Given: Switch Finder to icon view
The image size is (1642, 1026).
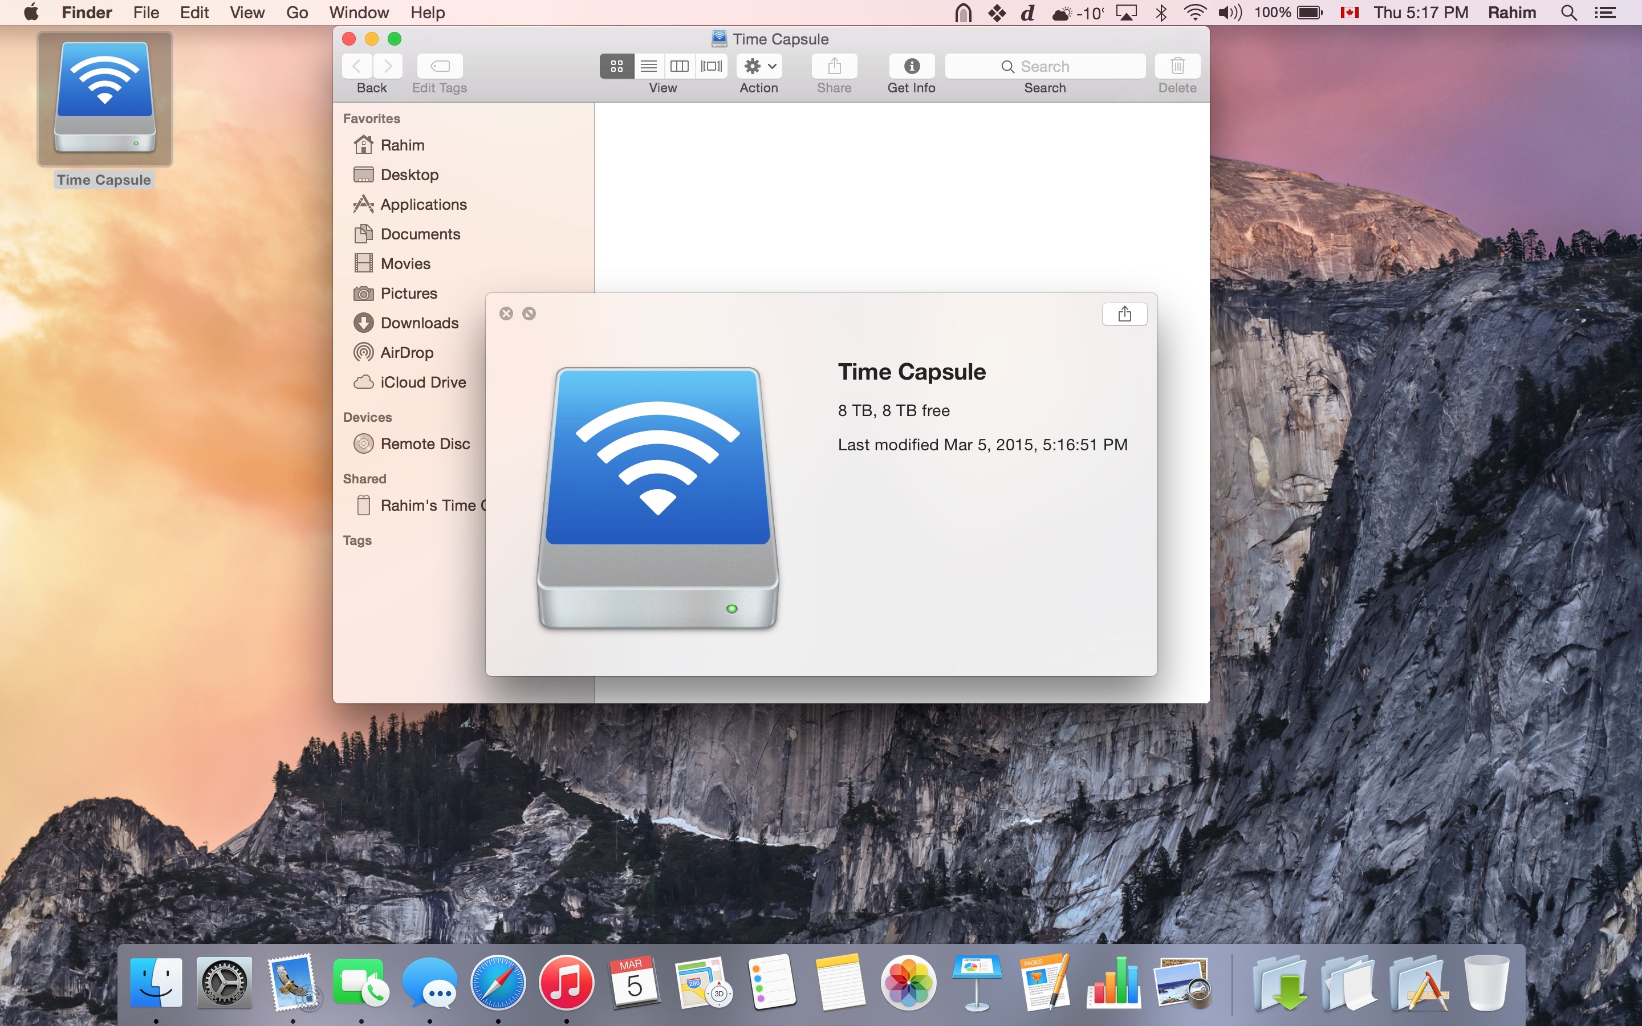Looking at the screenshot, I should [616, 66].
